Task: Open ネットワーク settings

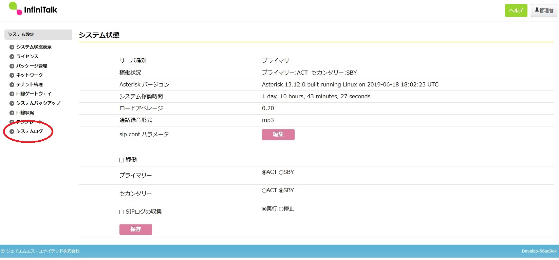Action: click(30, 75)
